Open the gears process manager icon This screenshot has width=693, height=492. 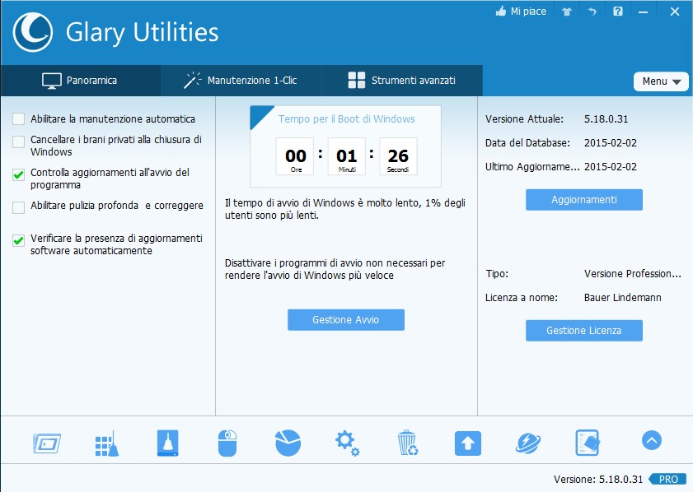[348, 443]
